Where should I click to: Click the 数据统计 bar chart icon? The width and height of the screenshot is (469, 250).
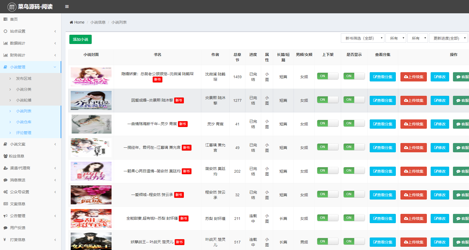pyautogui.click(x=5, y=43)
